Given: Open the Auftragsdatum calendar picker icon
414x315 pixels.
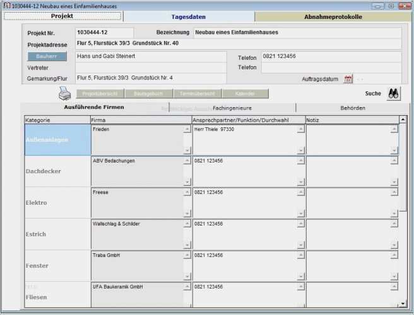Looking at the screenshot, I should point(348,79).
